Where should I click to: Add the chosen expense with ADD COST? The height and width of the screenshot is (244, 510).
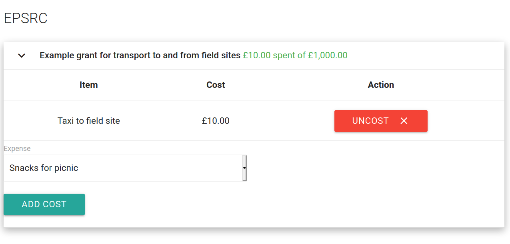(x=44, y=204)
